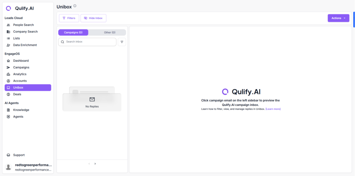Click the Deals dollar icon
The height and width of the screenshot is (176, 357).
click(x=8, y=94)
